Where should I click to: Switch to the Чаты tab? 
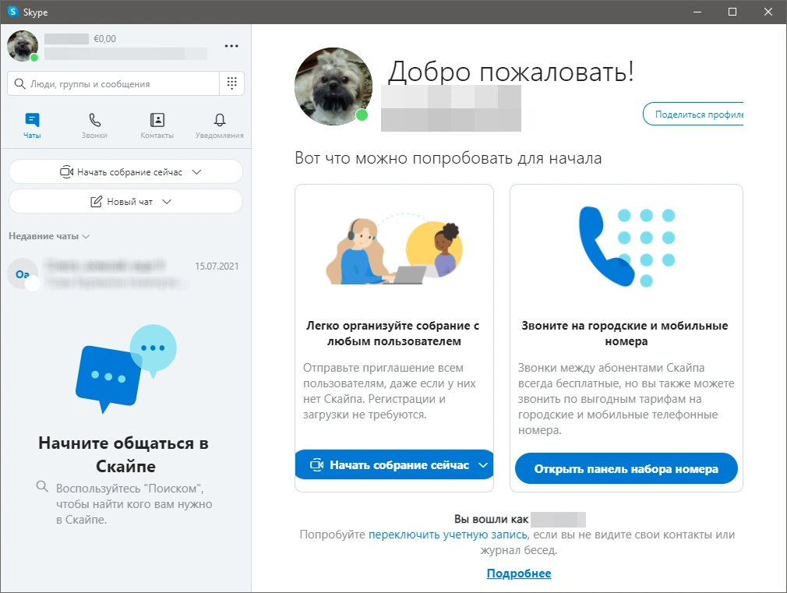[32, 125]
